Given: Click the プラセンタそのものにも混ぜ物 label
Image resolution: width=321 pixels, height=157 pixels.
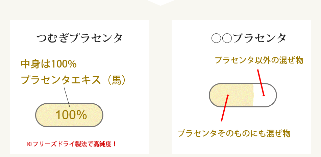Looking at the screenshot, I should point(234,133).
